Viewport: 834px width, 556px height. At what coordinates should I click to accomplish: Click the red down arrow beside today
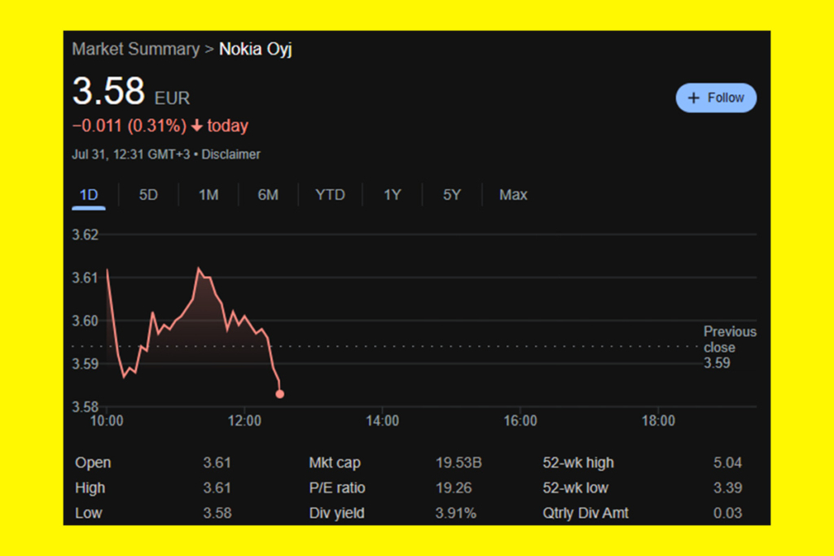[197, 126]
